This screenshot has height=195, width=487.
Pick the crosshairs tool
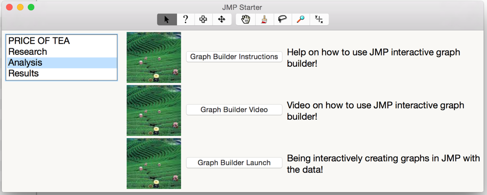click(x=319, y=19)
